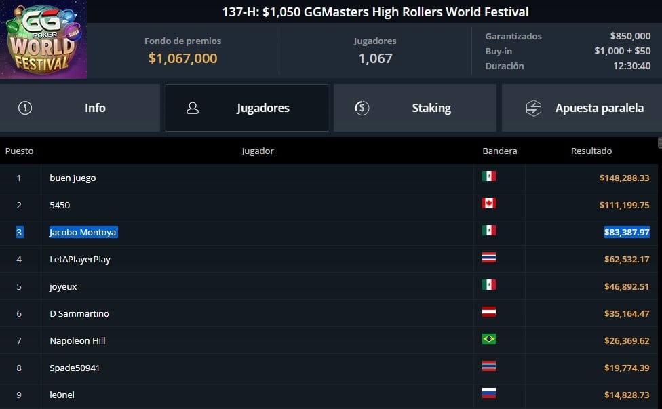Click the Bandera column header

coord(500,151)
